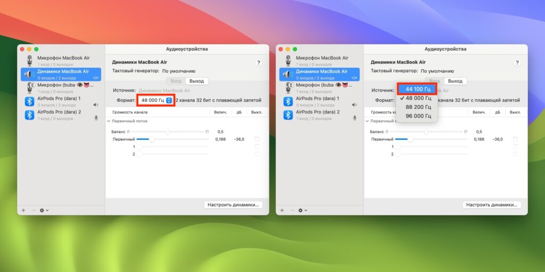
Task: Toggle mute checkbox for channel 1, left window
Action: point(257,147)
